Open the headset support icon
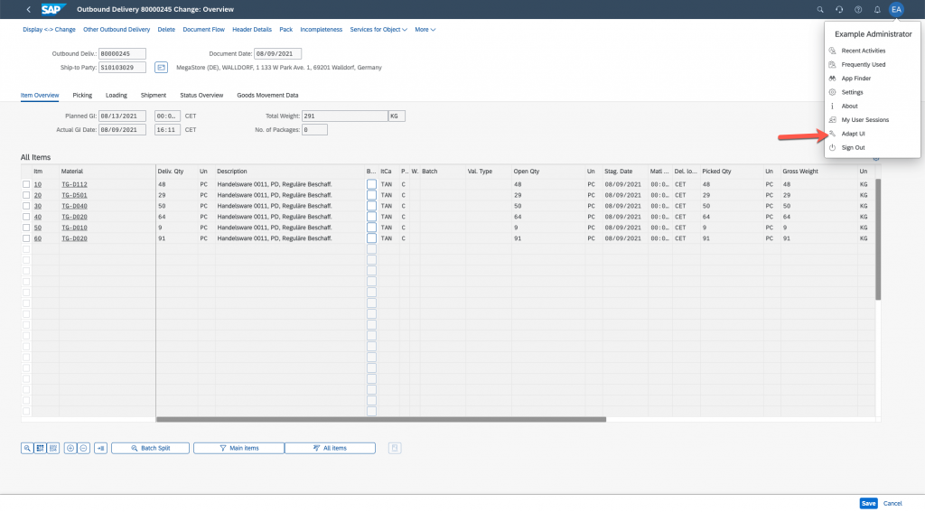This screenshot has height=512, width=925. click(839, 9)
